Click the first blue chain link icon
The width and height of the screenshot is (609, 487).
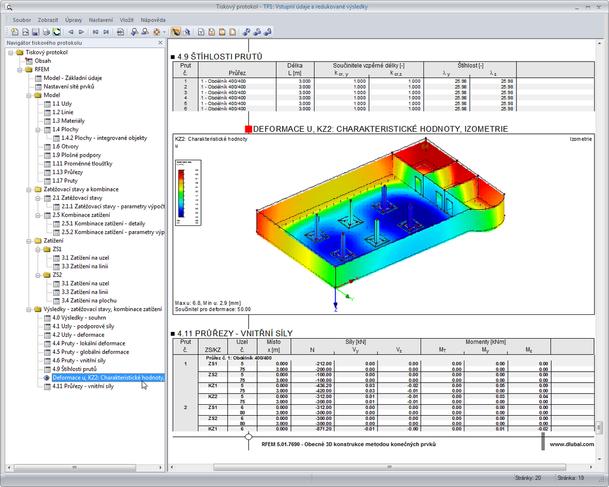(246, 32)
